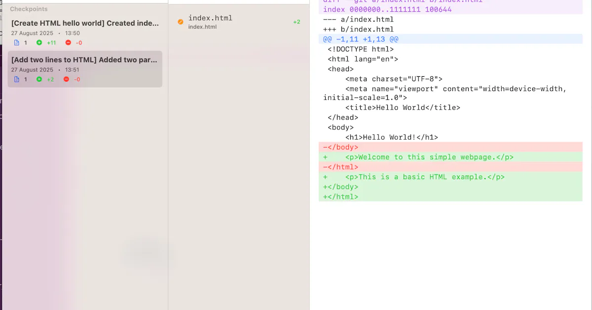Click green plus icon in Add two lines checkpoint

point(39,79)
